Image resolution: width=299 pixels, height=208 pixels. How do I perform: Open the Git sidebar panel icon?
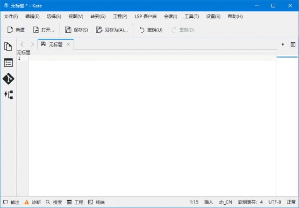[x=8, y=78]
